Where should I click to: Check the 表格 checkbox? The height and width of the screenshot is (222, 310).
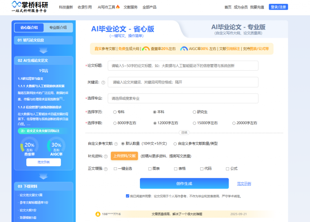[x=176, y=169]
